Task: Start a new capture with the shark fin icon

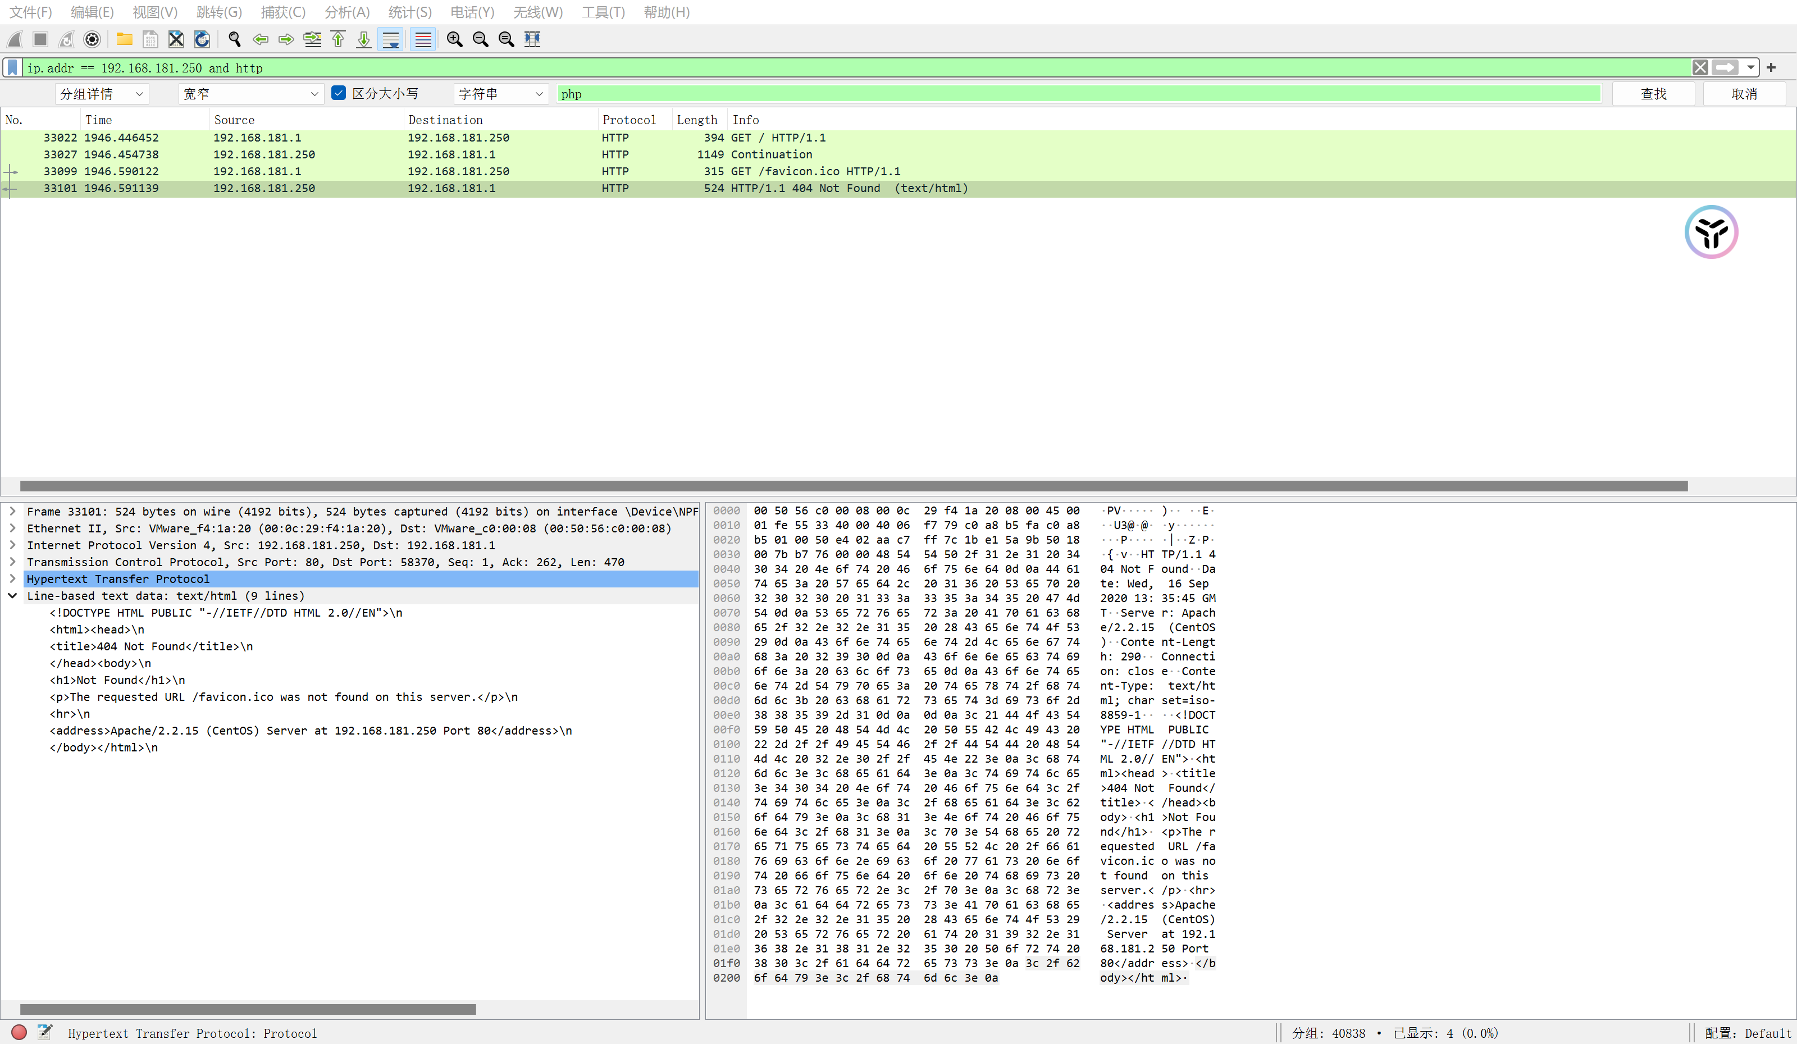Action: (x=14, y=39)
